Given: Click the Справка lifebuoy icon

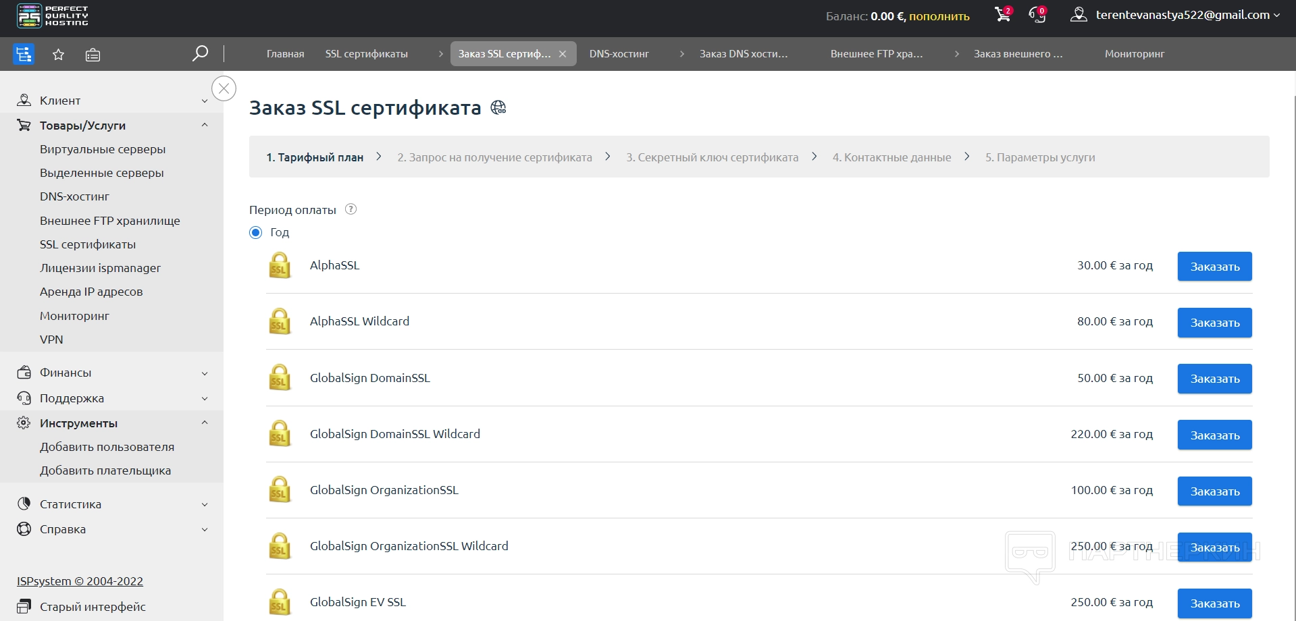Looking at the screenshot, I should pyautogui.click(x=24, y=529).
